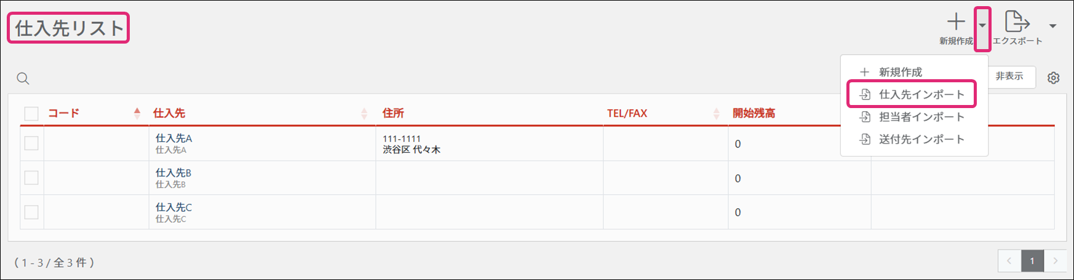Open the 仕入先A supplier link
Image resolution: width=1074 pixels, height=280 pixels.
click(173, 138)
